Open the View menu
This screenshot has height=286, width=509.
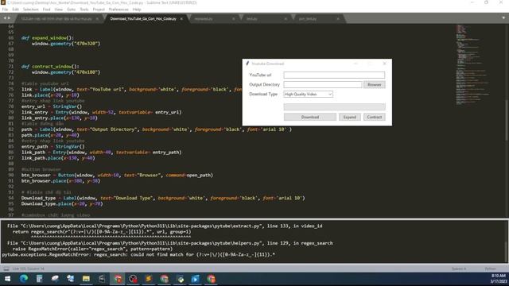[x=58, y=10]
